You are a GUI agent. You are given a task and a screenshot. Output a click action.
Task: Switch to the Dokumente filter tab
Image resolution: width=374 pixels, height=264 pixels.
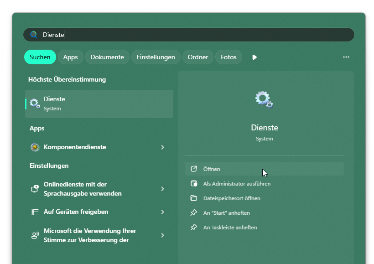pyautogui.click(x=107, y=57)
